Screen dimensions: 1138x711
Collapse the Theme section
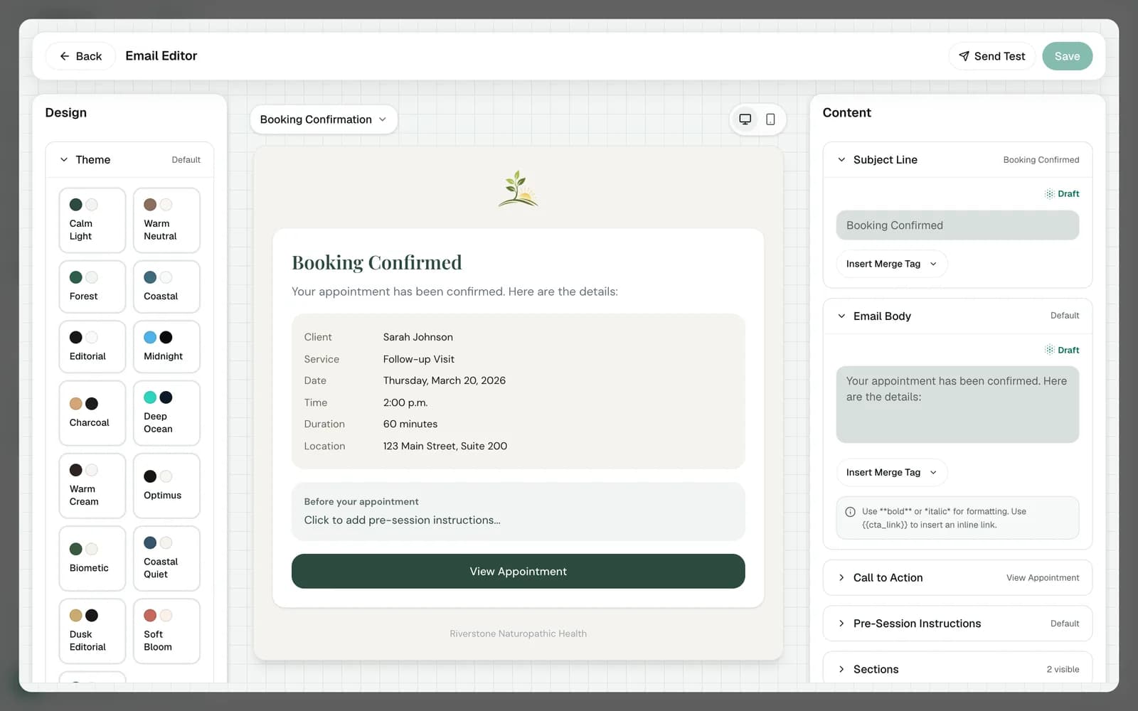[x=64, y=160]
